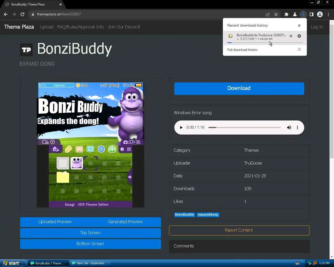The width and height of the screenshot is (334, 267).
Task: View the Bottom Screen image
Action: tap(90, 244)
